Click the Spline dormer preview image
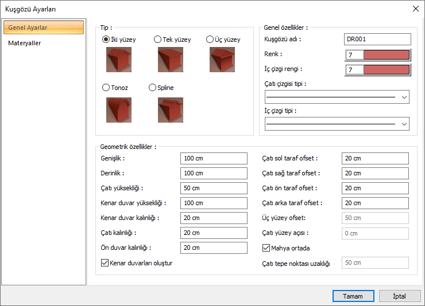425x306 pixels. 171,109
